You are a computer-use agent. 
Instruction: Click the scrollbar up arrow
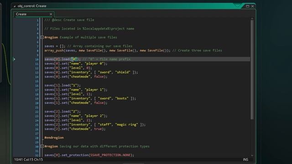252,19
